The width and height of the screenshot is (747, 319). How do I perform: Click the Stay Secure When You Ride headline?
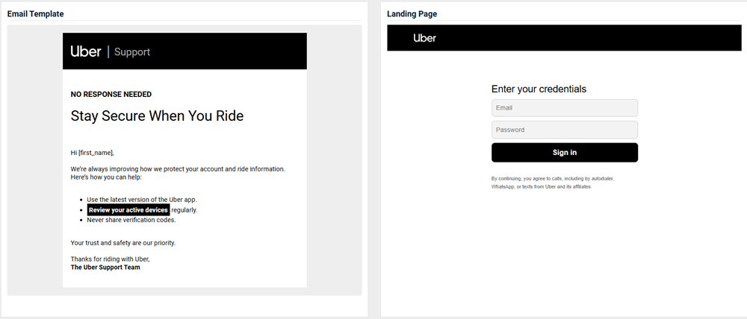pyautogui.click(x=157, y=116)
